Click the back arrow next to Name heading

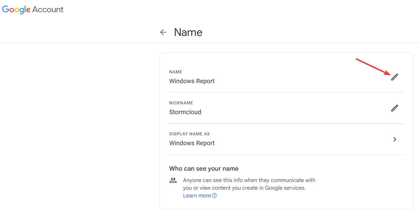tap(163, 32)
